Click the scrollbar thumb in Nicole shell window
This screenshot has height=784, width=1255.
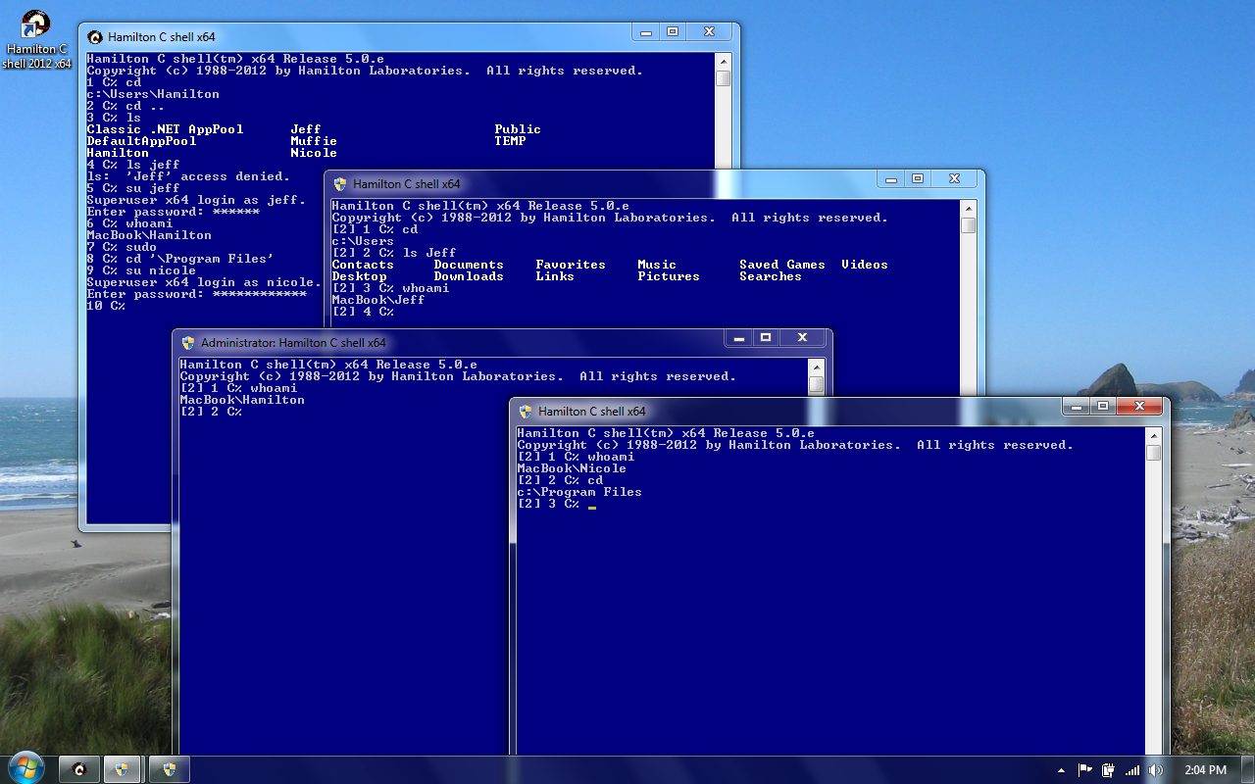click(x=1153, y=453)
